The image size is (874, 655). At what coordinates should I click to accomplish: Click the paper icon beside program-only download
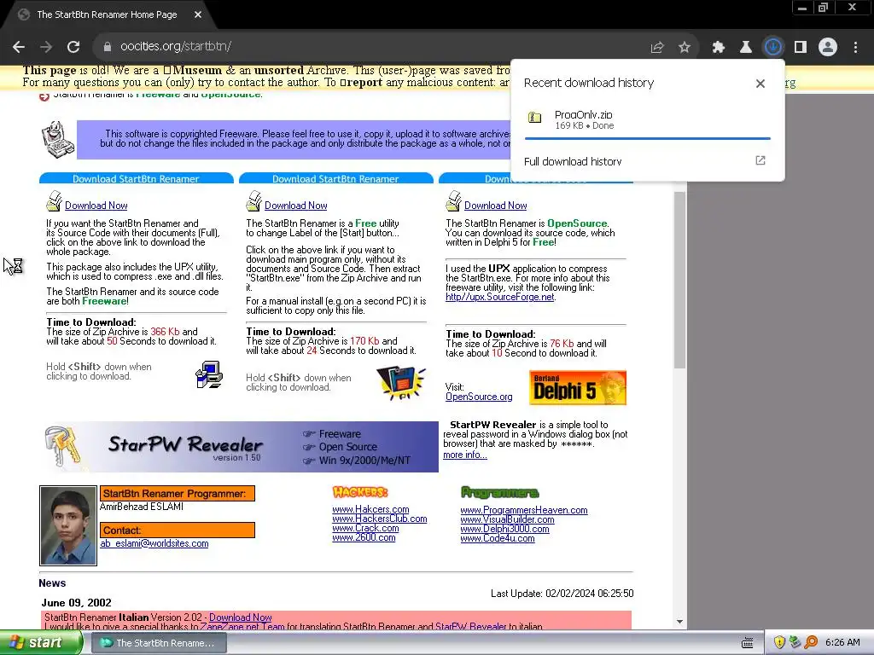click(x=253, y=201)
